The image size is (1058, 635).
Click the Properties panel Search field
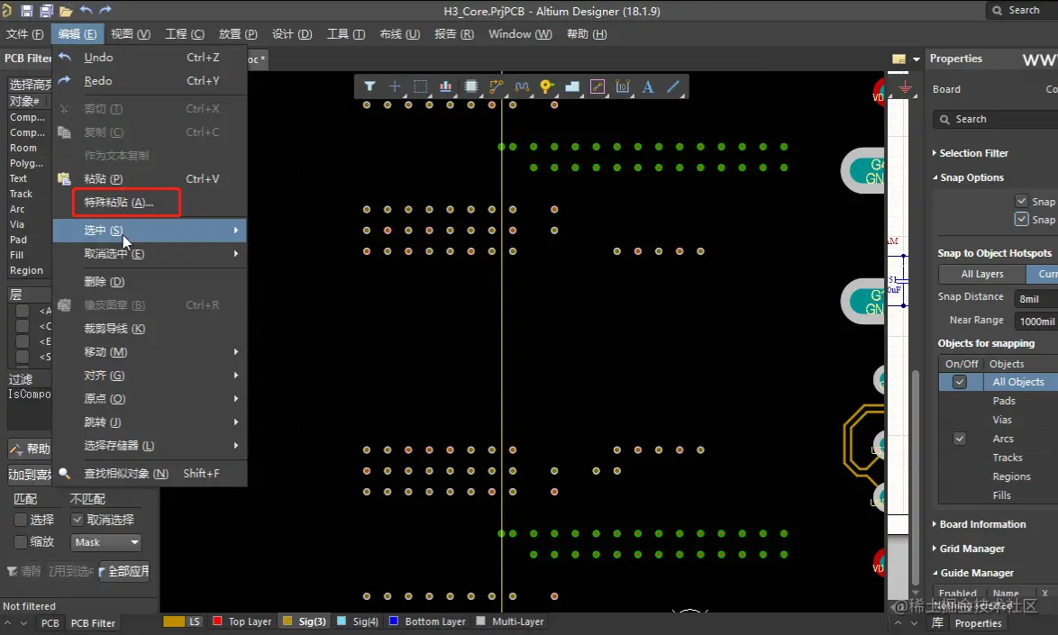pyautogui.click(x=996, y=119)
